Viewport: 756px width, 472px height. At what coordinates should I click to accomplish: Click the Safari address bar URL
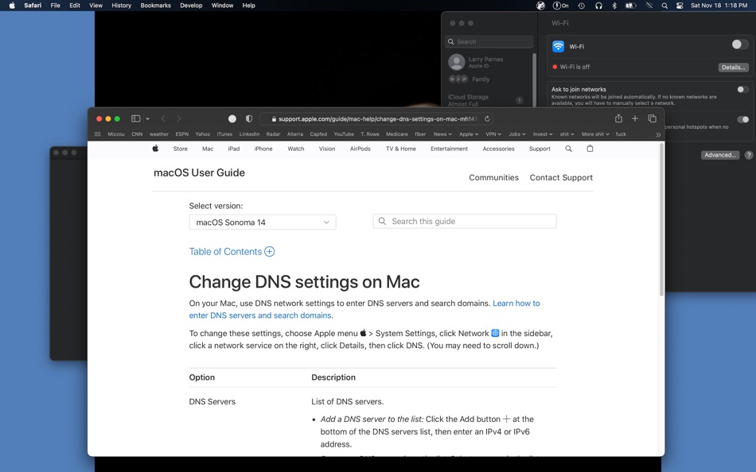pos(377,118)
